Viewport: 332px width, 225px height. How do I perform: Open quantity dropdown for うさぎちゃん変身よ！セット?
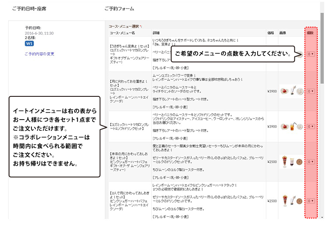(311, 54)
